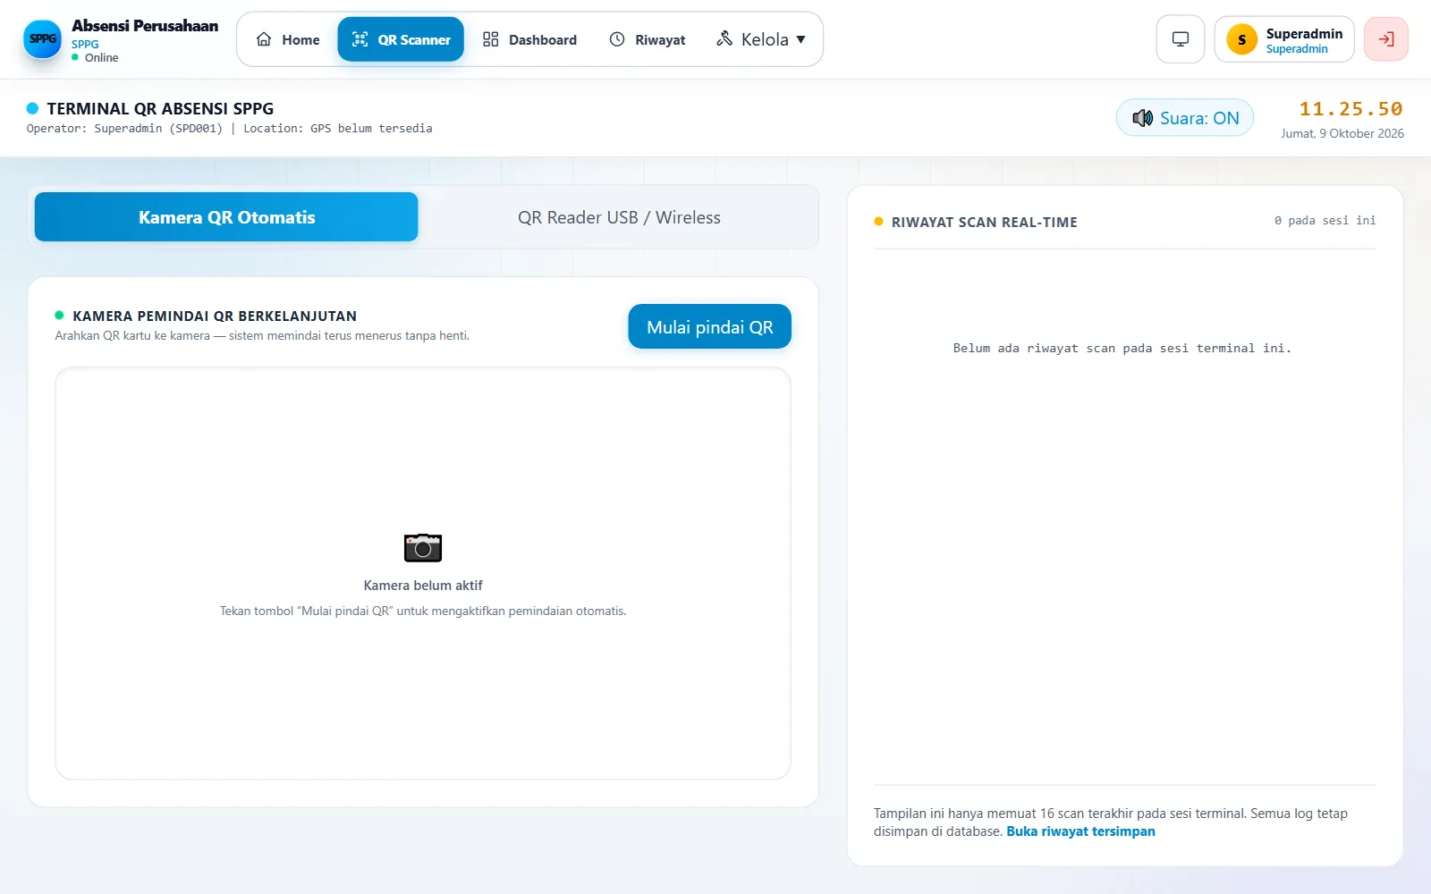Viewport: 1431px width, 894px height.
Task: Click the 'Belum ada riwayat scan' message
Action: (1122, 349)
